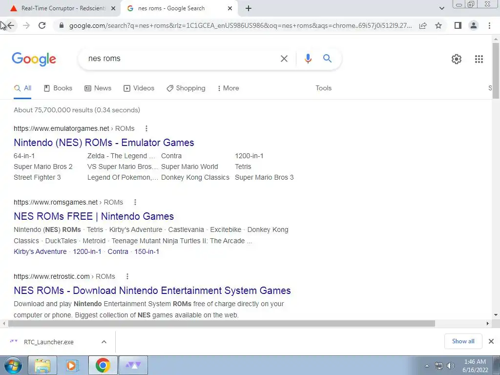Viewport: 500px width, 375px height.
Task: Open the 150-in-1 sitelink
Action: pos(146,251)
